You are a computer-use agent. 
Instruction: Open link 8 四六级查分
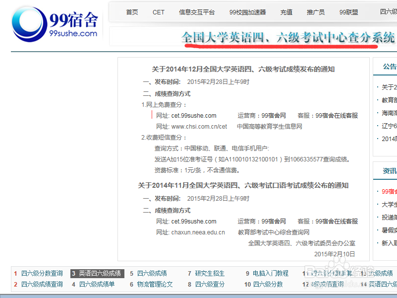(x=210, y=284)
